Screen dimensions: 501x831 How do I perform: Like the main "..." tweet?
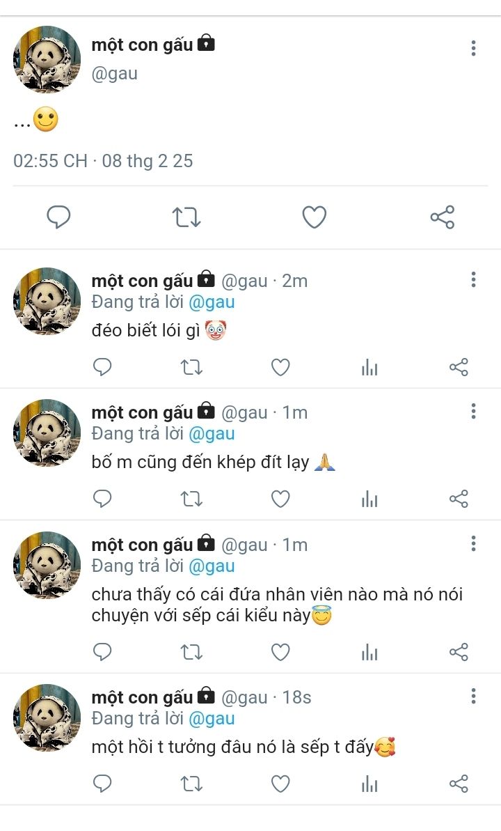[315, 217]
